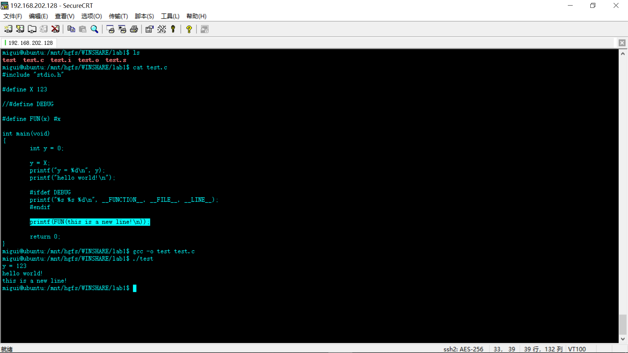Click the Connect toolbar icon
This screenshot has width=628, height=353.
(8, 29)
